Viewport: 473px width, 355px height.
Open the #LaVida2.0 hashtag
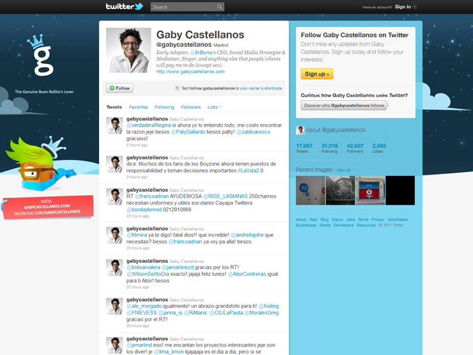[251, 171]
